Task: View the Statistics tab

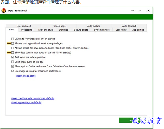Action: (x=64, y=30)
